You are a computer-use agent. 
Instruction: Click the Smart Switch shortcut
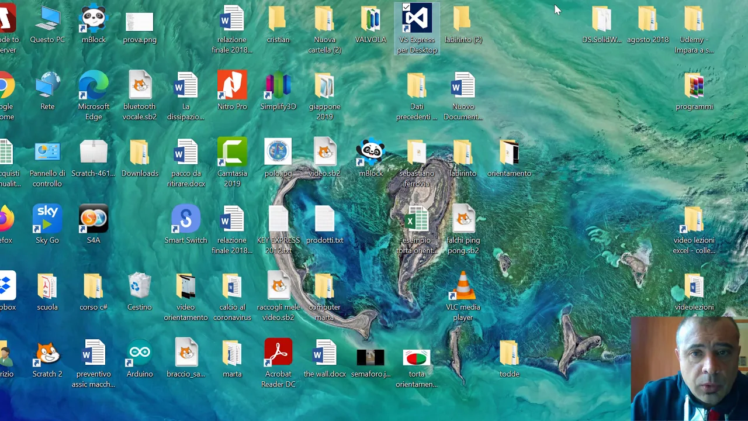point(186,225)
